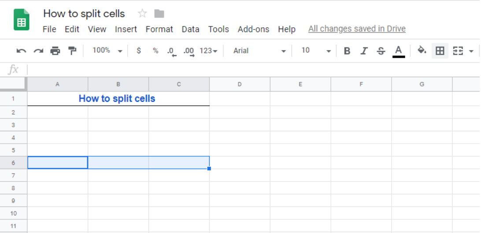The image size is (481, 233).
Task: Star the document with star icon
Action: point(142,14)
